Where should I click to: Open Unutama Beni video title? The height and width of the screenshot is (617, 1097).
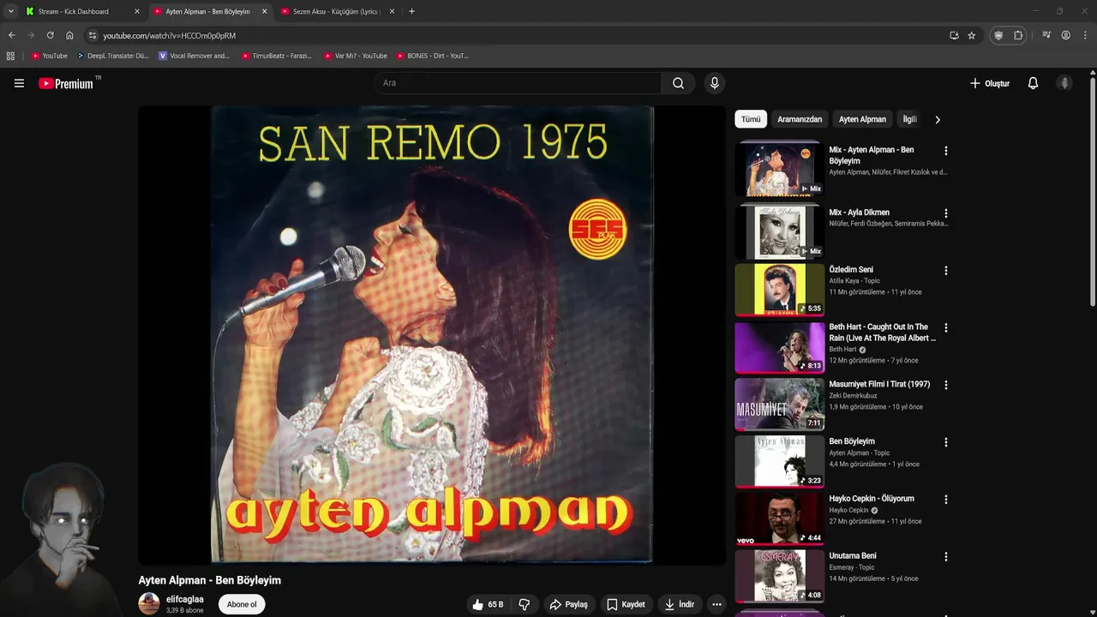[853, 555]
